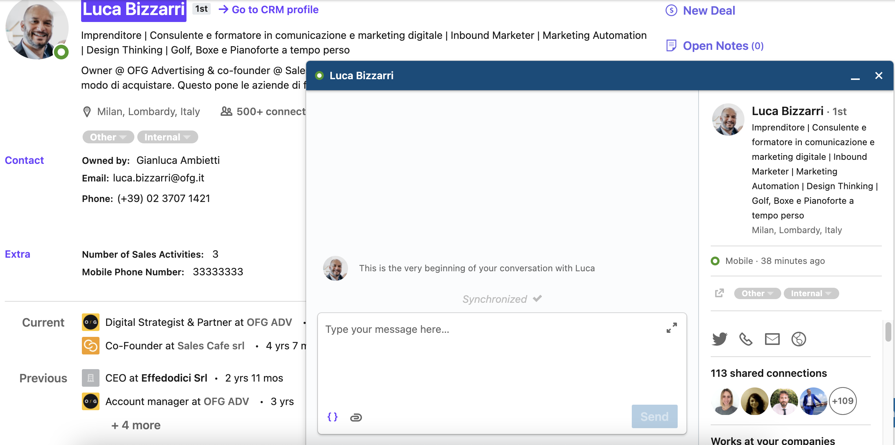Click the connections people icon
The image size is (895, 445).
pos(227,111)
